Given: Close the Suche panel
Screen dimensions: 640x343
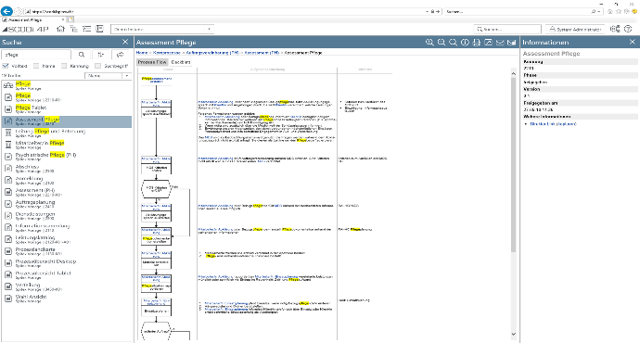Looking at the screenshot, I should click(125, 42).
